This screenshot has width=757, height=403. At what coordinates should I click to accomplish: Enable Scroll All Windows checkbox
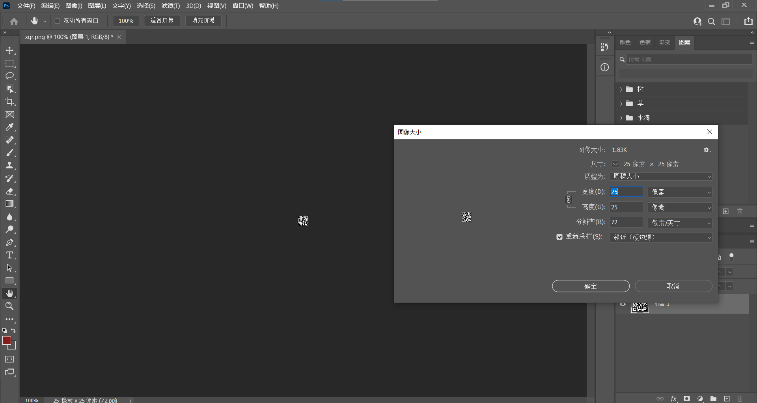(57, 21)
